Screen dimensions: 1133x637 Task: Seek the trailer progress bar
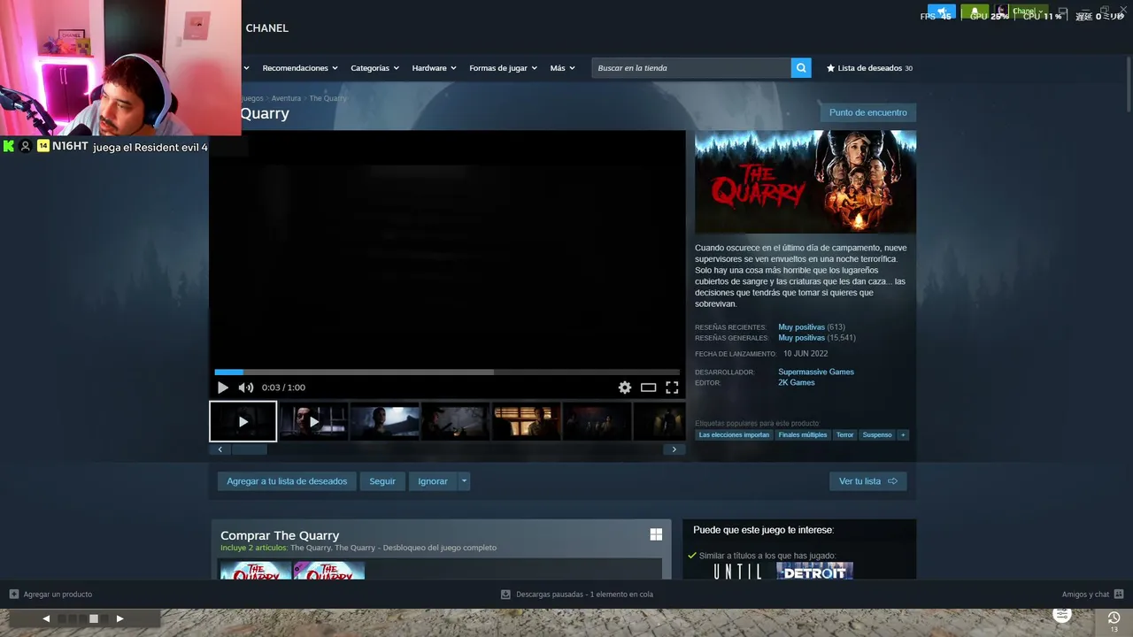[447, 372]
